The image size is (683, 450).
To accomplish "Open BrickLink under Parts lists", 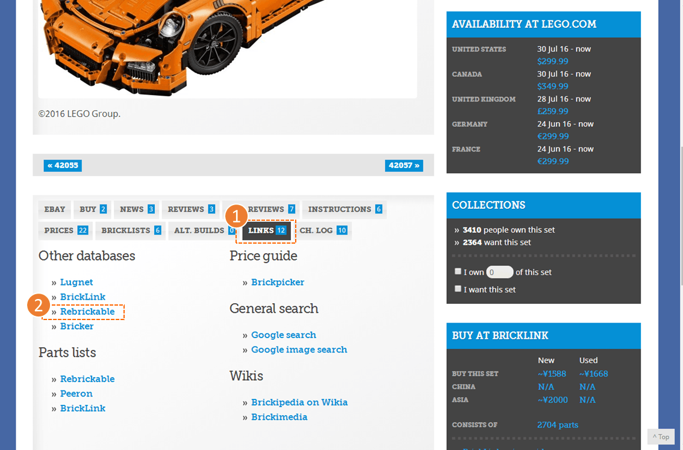I will [x=83, y=408].
